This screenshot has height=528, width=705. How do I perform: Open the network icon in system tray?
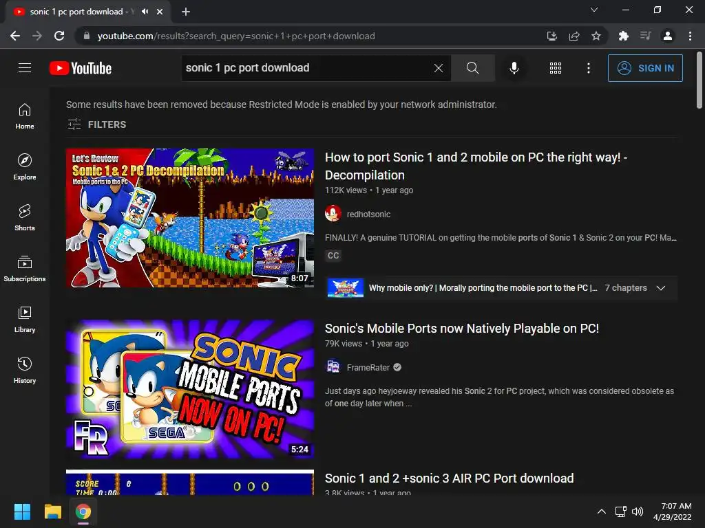pos(621,511)
